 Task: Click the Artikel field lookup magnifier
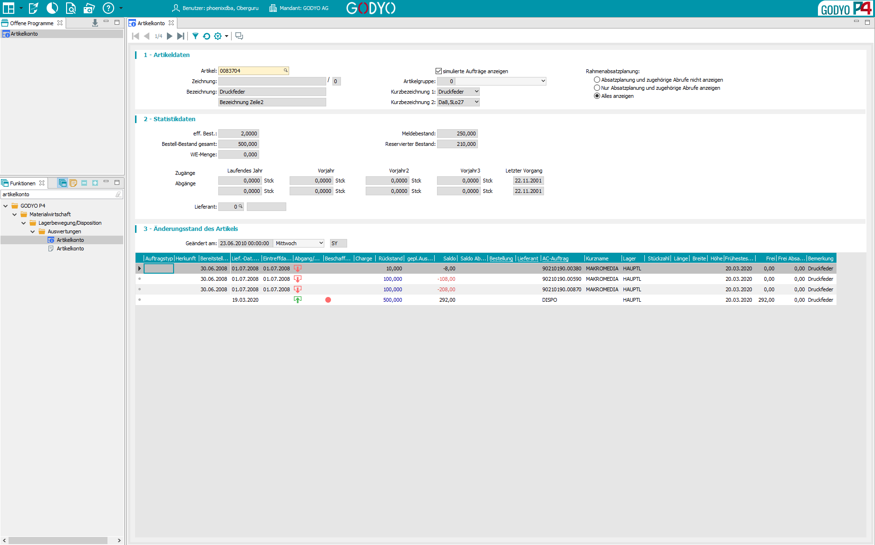click(286, 70)
